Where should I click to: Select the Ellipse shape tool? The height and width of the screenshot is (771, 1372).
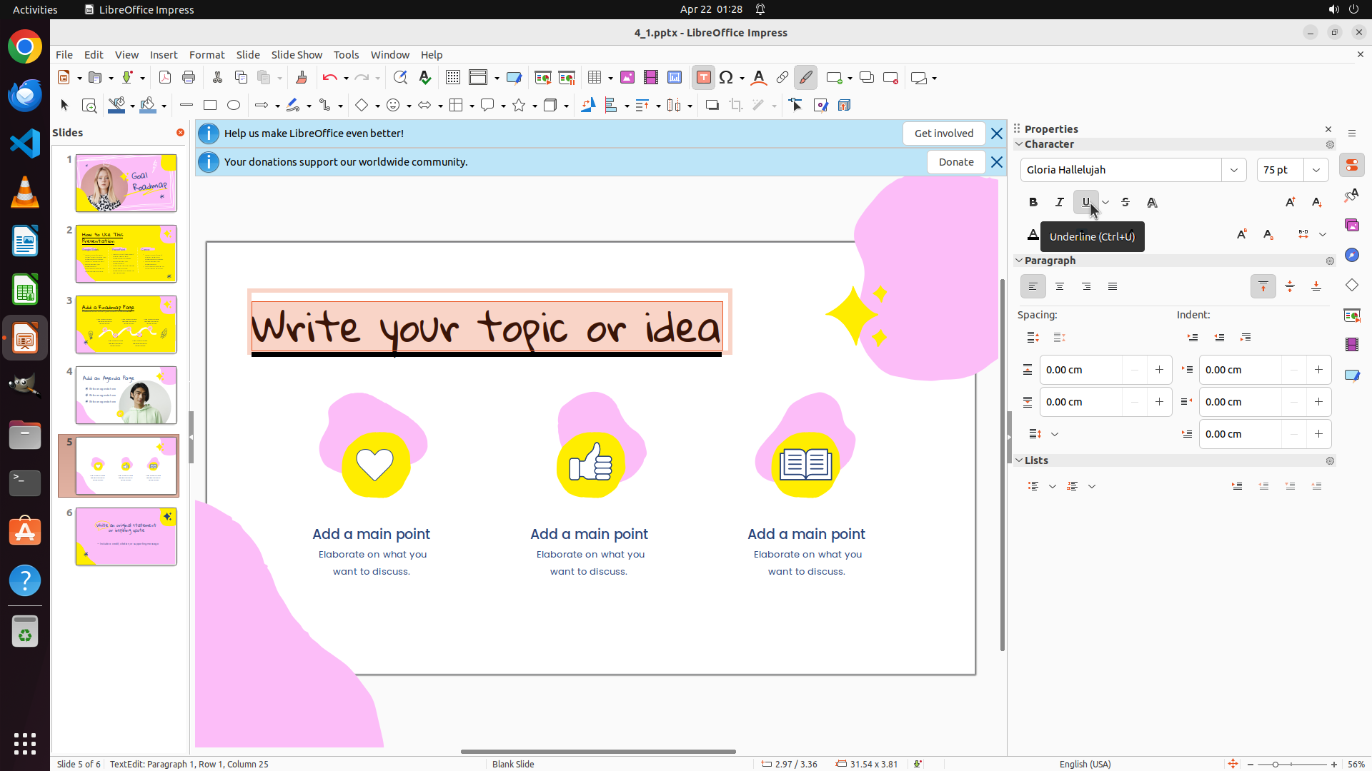(x=234, y=106)
